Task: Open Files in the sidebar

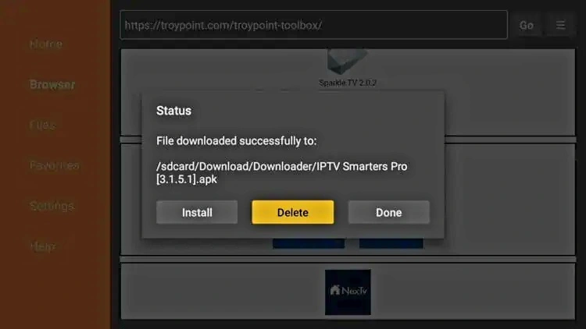Action: point(43,125)
